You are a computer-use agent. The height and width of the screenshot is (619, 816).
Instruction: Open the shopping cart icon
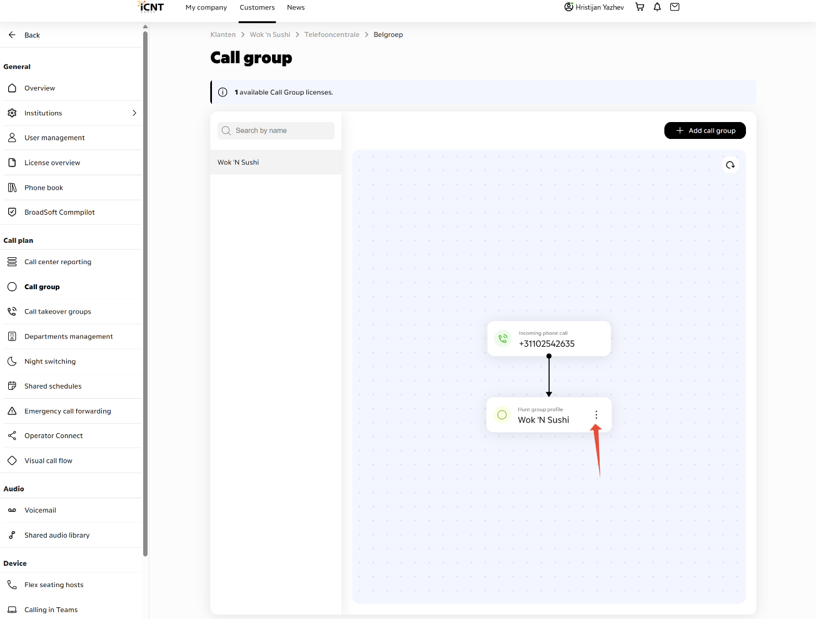[640, 7]
